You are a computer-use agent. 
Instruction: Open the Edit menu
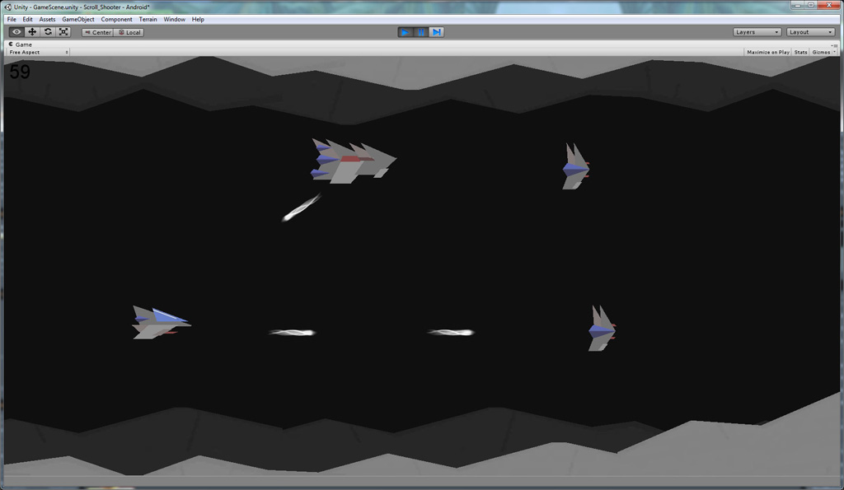point(27,20)
